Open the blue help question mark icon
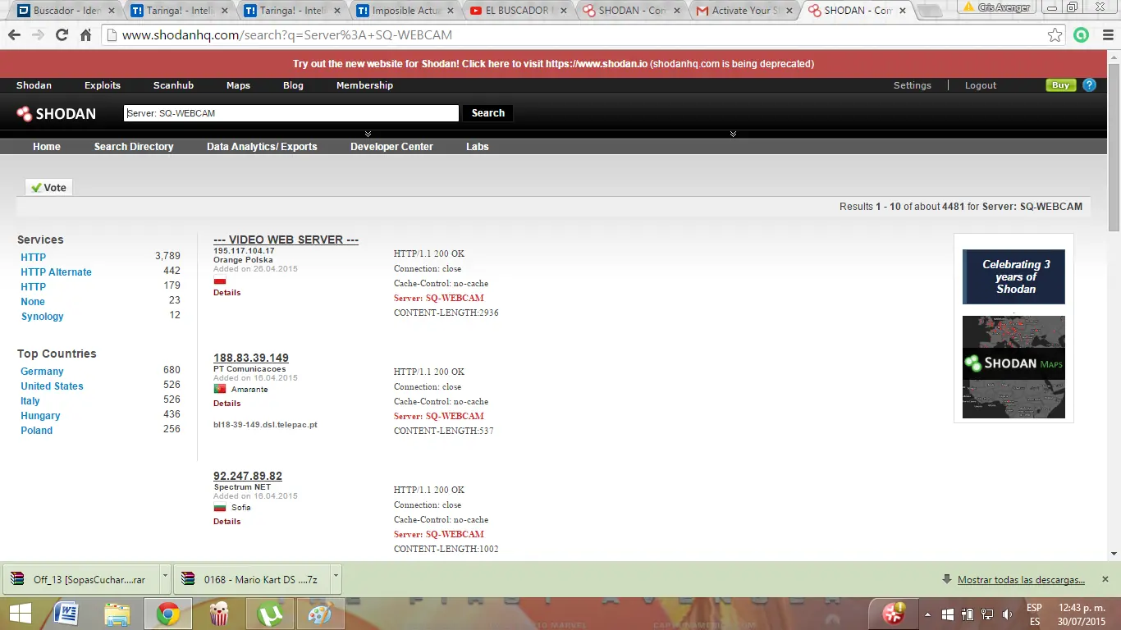Screen dimensions: 1121x630 [x=1089, y=85]
